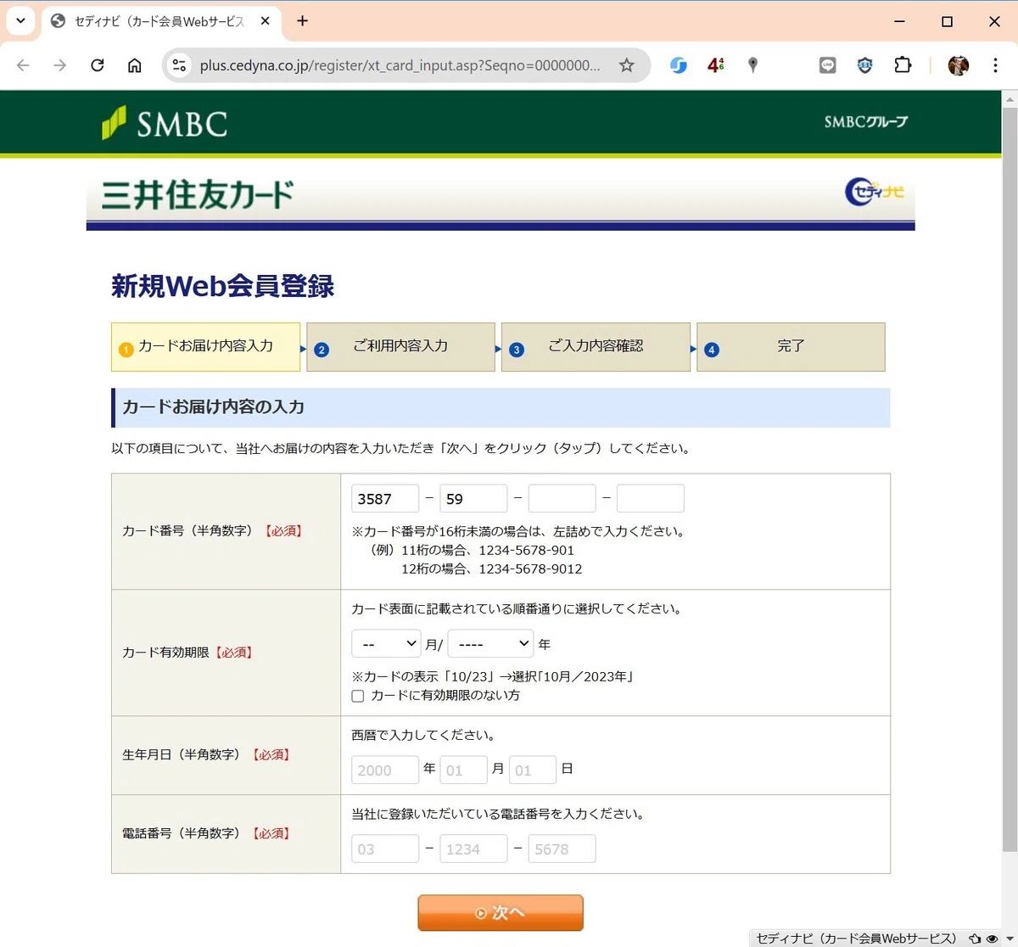Open the browser home page
Viewport: 1018px width, 947px height.
pos(134,65)
